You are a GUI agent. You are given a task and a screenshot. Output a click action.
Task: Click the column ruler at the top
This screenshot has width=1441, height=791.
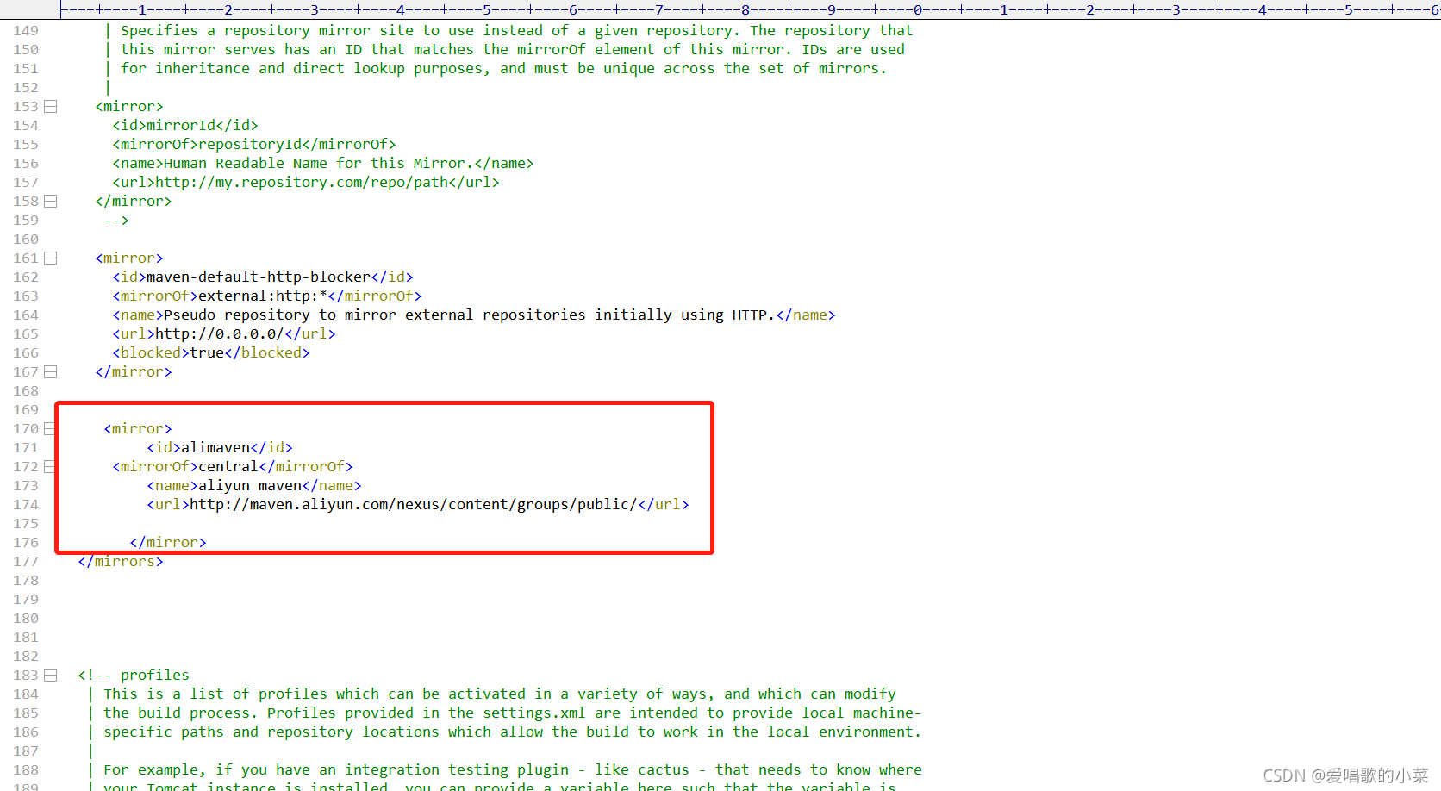(x=750, y=9)
